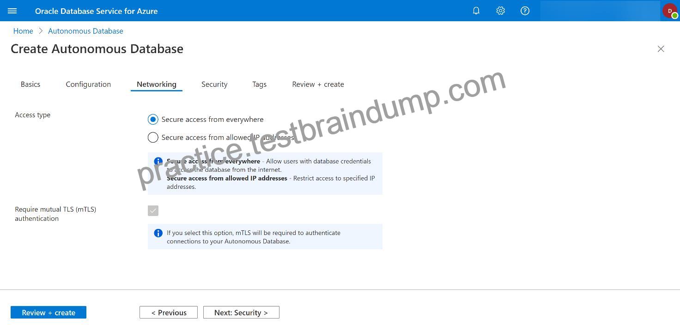
Task: Select Secure access from everywhere
Action: click(153, 120)
